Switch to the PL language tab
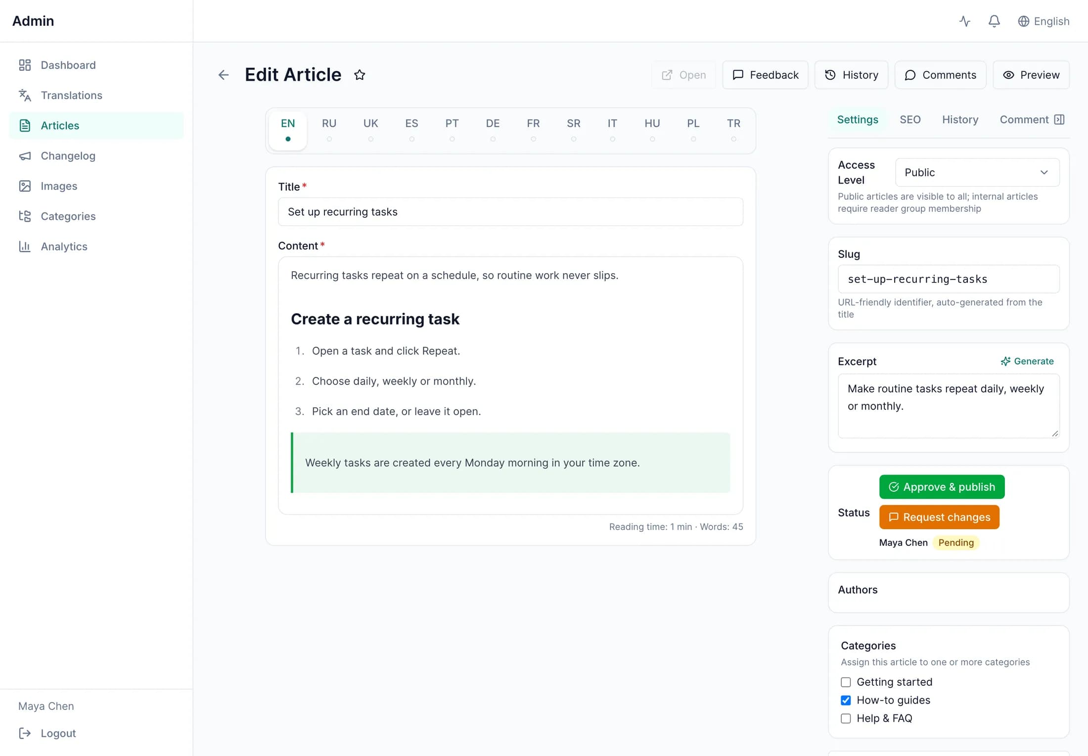The image size is (1088, 756). (x=693, y=130)
